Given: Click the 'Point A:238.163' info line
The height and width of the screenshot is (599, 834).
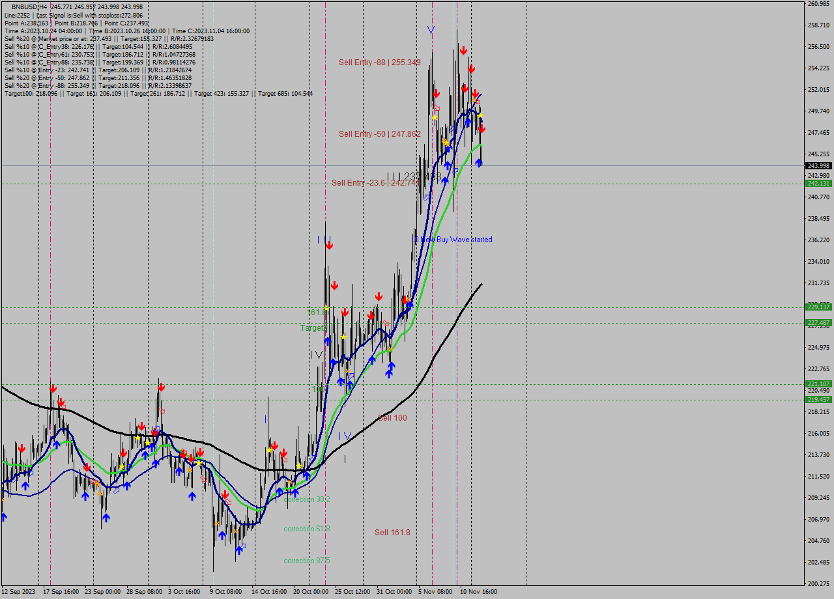Looking at the screenshot, I should click(x=76, y=23).
